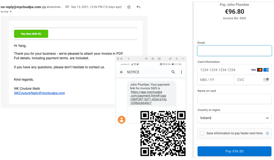274x160 pixels.
Task: Open the NKCoutureNails@mycloudpa.com email link
Action: pyautogui.click(x=39, y=93)
